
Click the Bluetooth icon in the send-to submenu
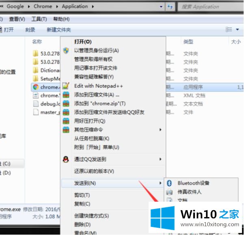[x=169, y=183]
